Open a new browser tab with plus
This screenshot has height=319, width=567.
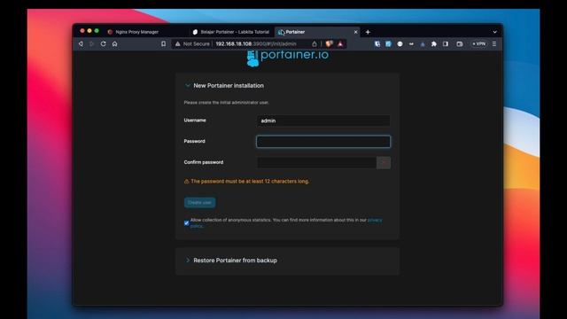tap(368, 32)
